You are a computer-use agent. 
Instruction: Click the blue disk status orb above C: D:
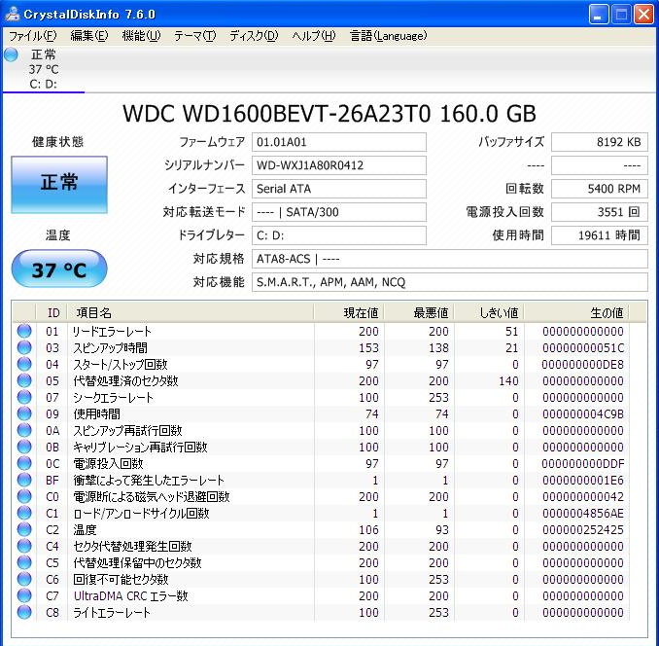point(11,54)
